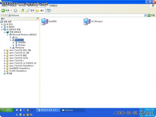Open the 시작 Start button
Image resolution: width=156 pixels, height=117 pixels.
pos(7,110)
